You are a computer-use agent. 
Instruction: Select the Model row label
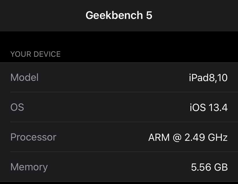point(24,77)
